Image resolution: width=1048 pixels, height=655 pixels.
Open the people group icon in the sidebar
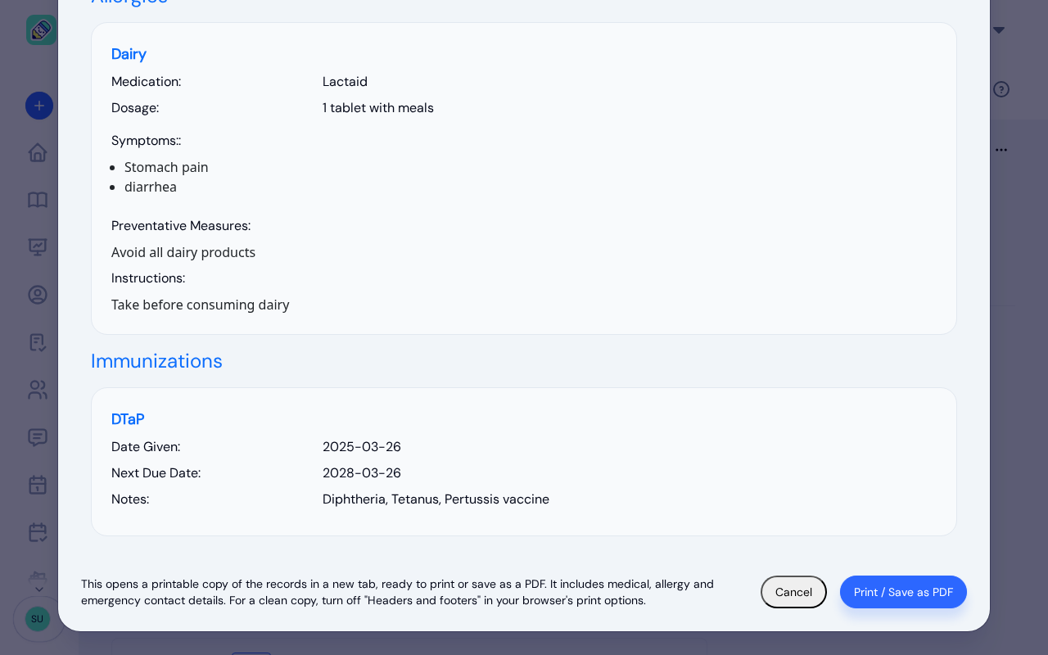click(x=38, y=390)
